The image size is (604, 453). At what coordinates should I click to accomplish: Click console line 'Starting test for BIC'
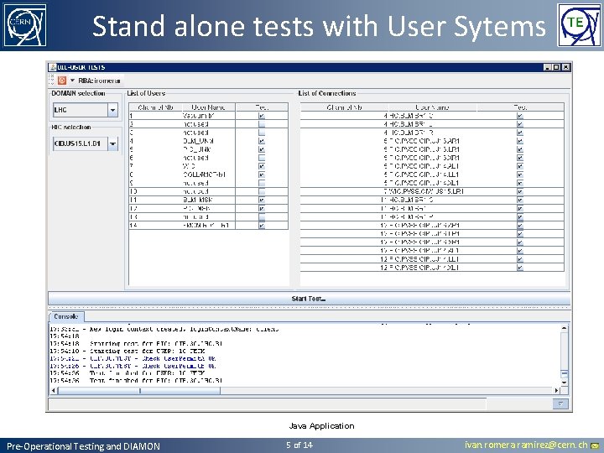pyautogui.click(x=136, y=344)
